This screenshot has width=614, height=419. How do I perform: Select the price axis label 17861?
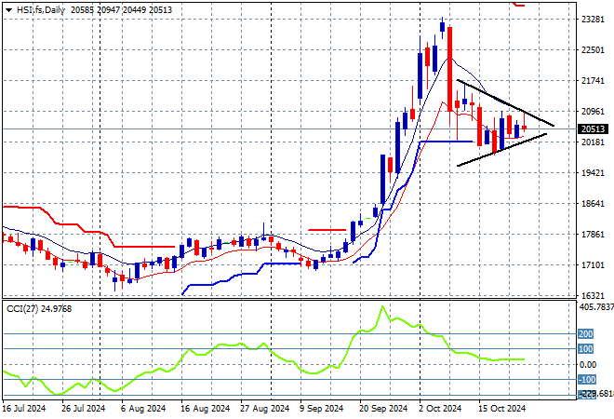coord(593,235)
